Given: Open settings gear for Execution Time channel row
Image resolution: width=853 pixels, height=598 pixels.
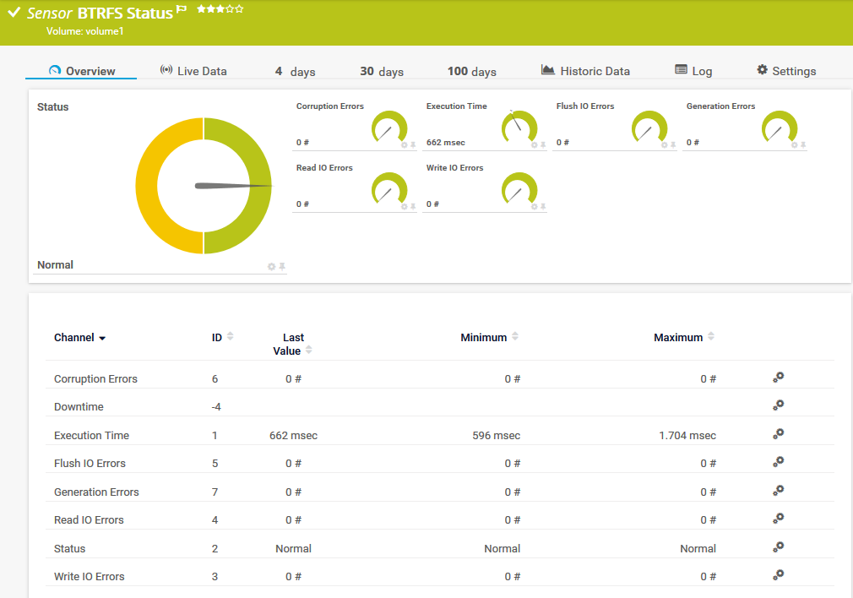Looking at the screenshot, I should [778, 434].
